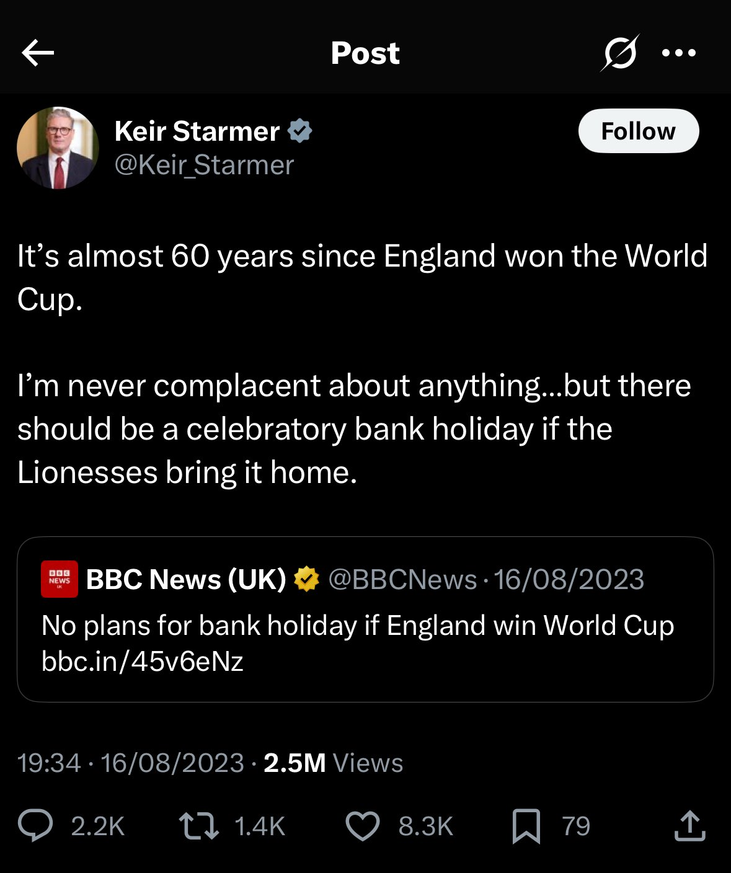731x873 pixels.
Task: Tap the reply speech bubble icon
Action: (35, 826)
